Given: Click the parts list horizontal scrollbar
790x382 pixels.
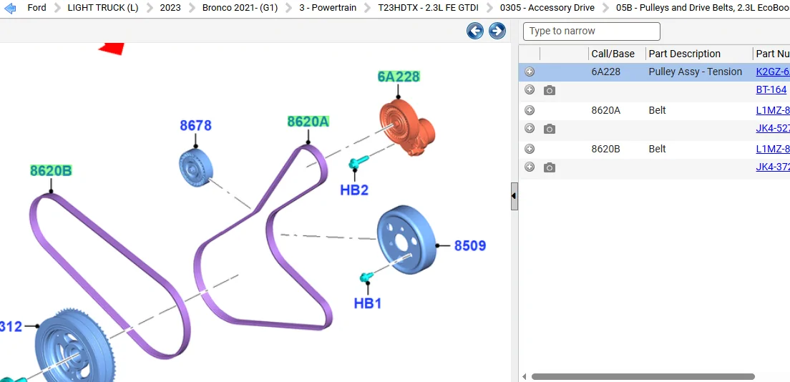Looking at the screenshot, I should (643, 376).
